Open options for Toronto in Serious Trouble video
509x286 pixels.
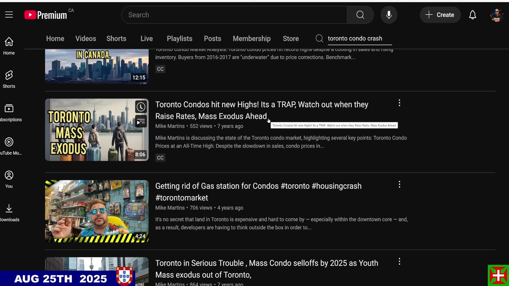coord(399,262)
